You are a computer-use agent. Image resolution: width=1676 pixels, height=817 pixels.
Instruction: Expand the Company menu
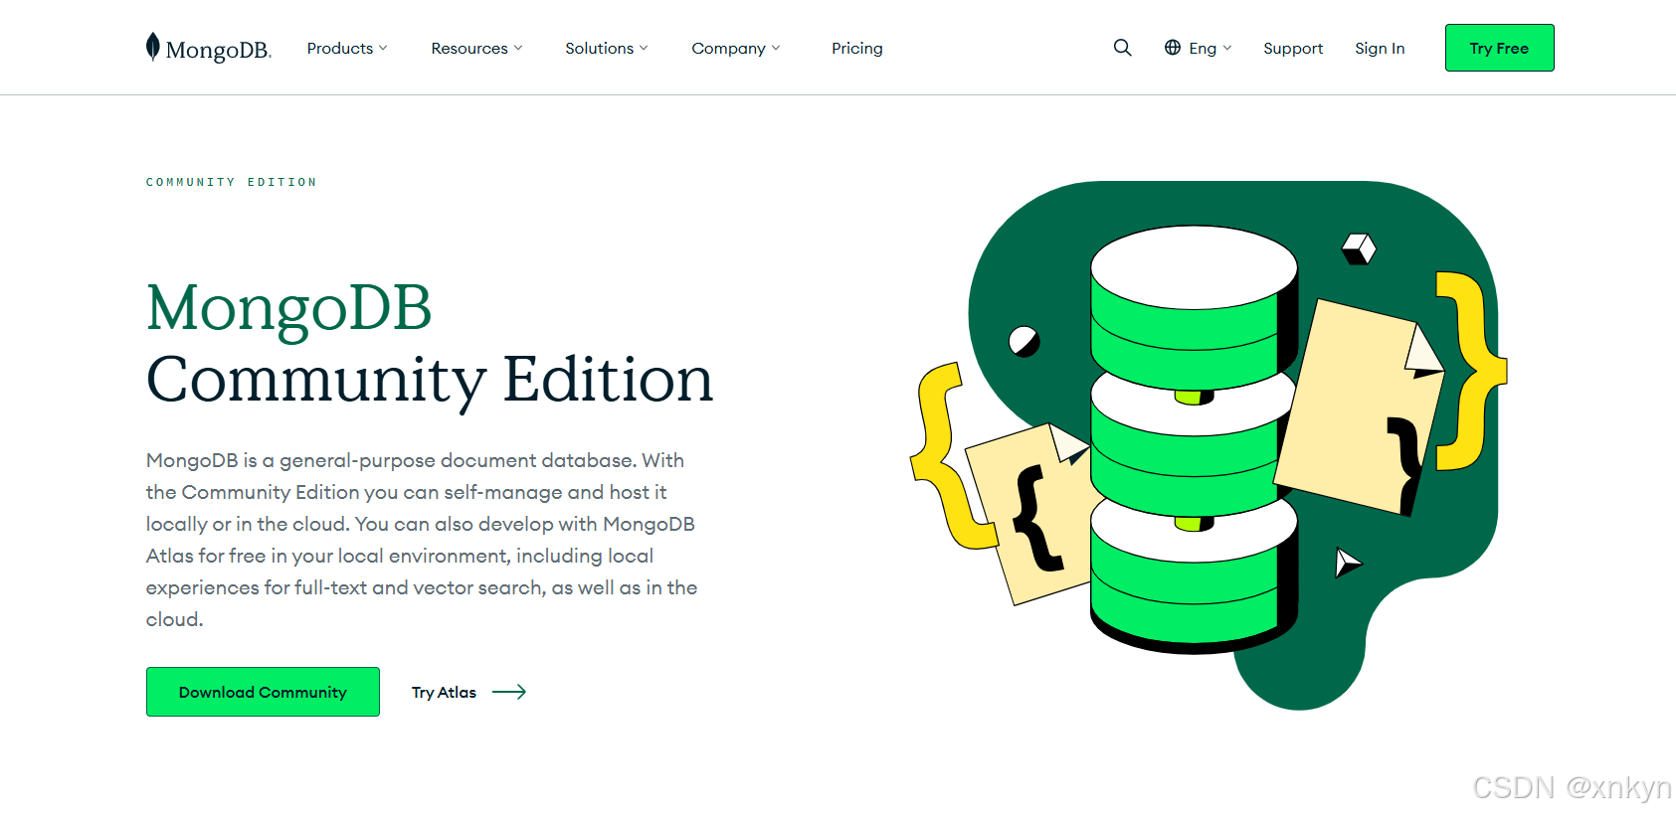[736, 48]
